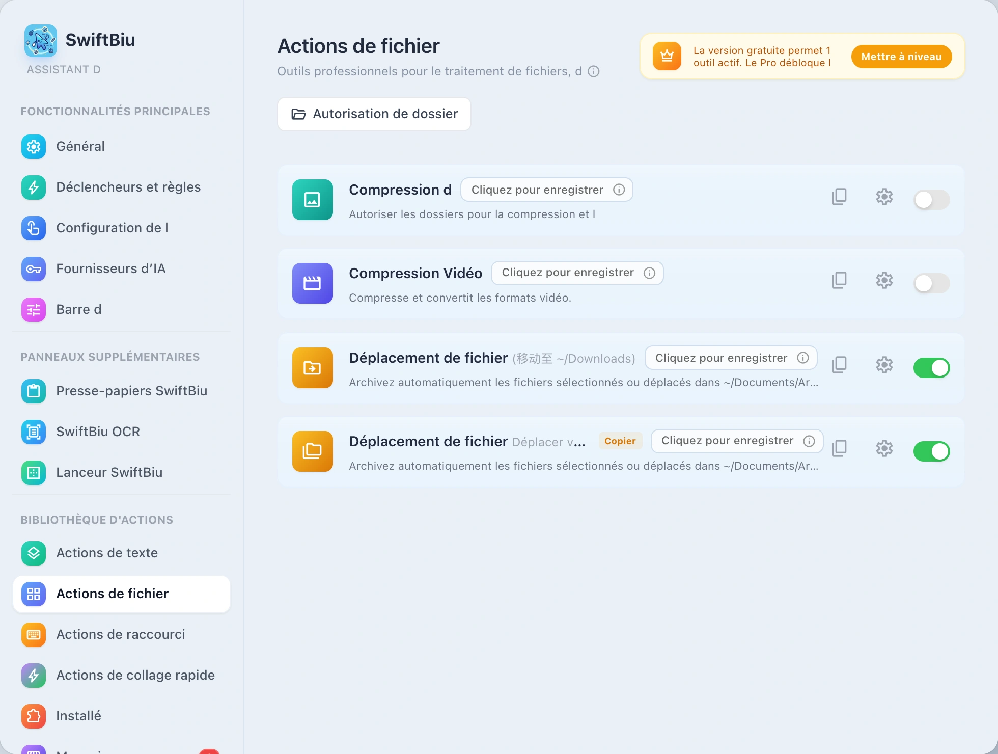Open Déclencheurs et règles in sidebar
Image resolution: width=998 pixels, height=754 pixels.
tap(121, 187)
